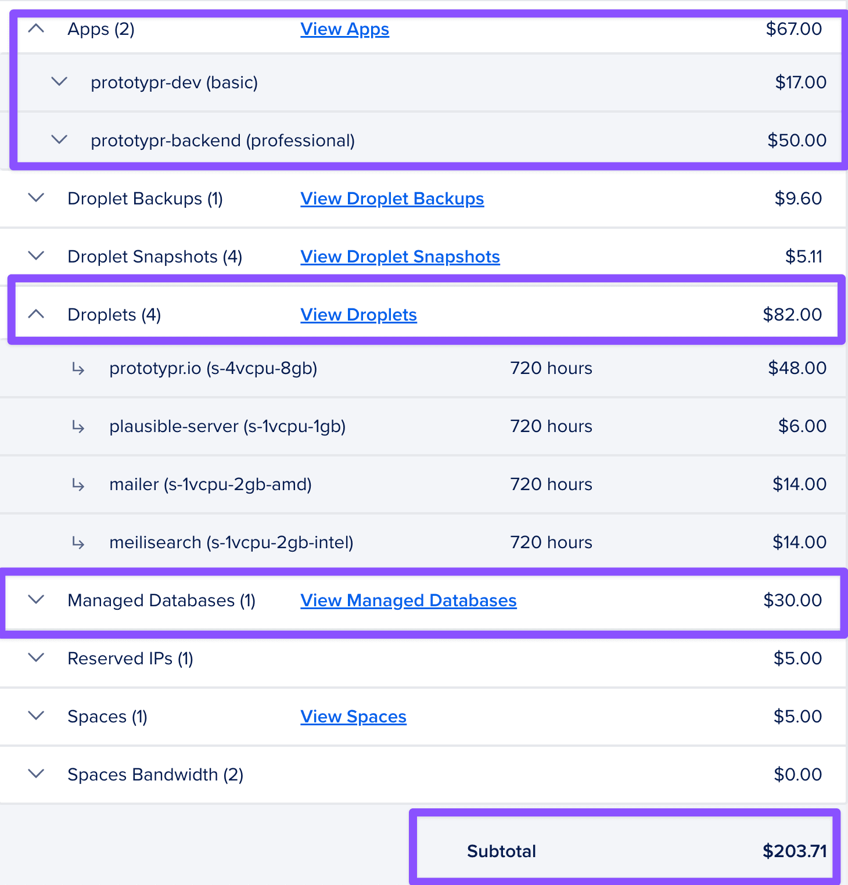Image resolution: width=848 pixels, height=885 pixels.
Task: Expand the Droplet Backups section
Action: coord(35,198)
